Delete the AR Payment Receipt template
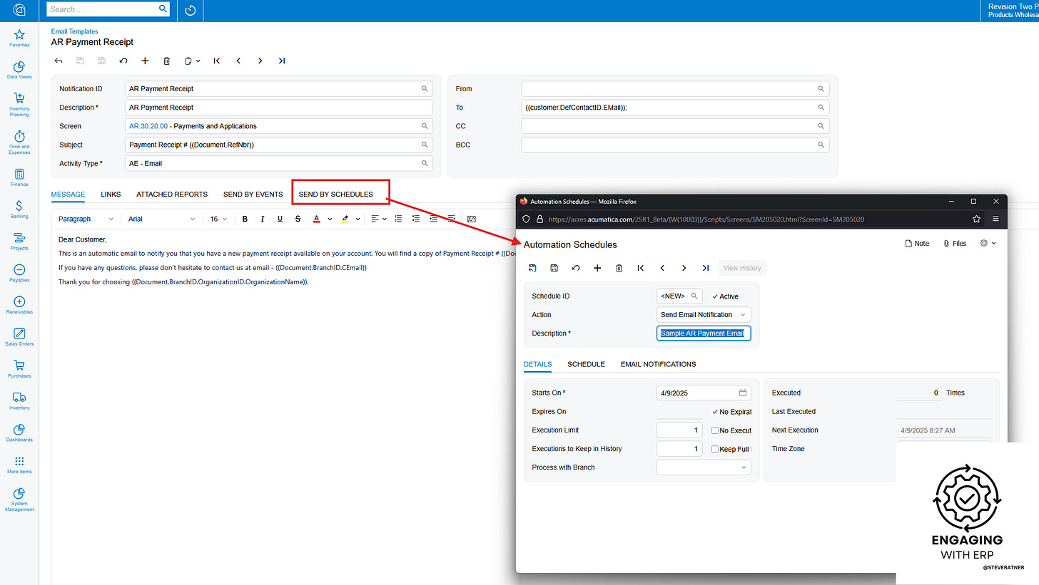The height and width of the screenshot is (585, 1039). pos(166,61)
